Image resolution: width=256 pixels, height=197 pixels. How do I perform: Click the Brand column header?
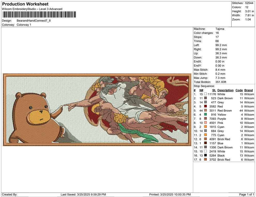point(249,90)
